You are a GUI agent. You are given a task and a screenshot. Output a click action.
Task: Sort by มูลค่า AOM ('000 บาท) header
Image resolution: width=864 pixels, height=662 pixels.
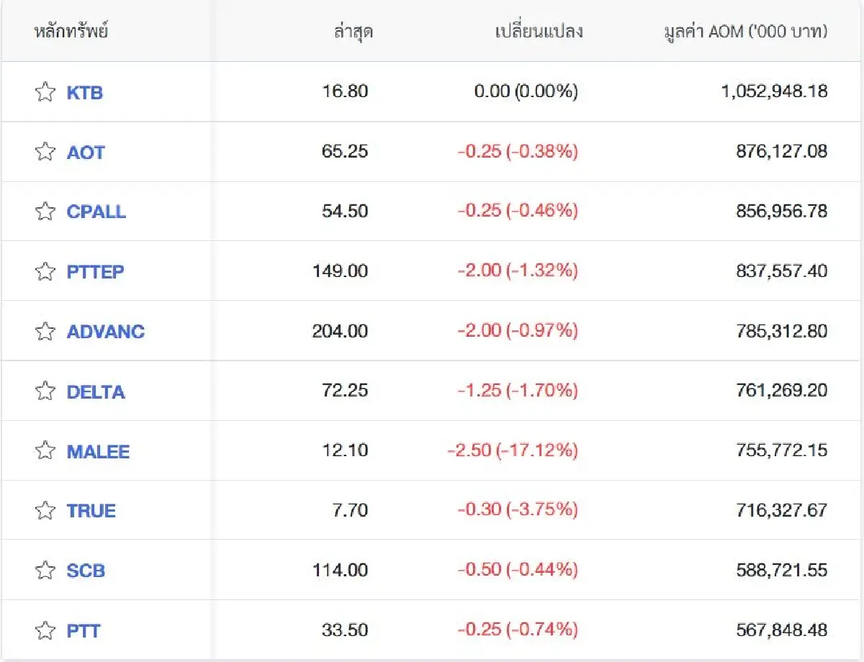746,32
